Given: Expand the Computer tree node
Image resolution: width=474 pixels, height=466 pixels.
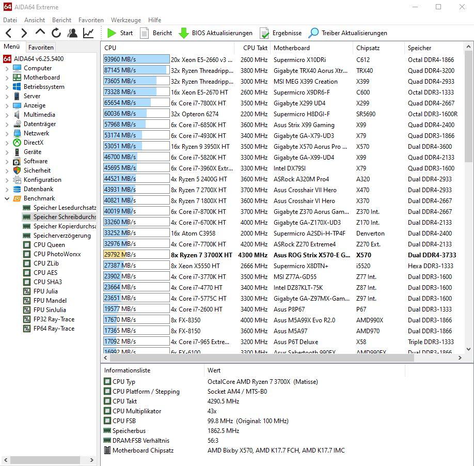Looking at the screenshot, I should pos(7,69).
